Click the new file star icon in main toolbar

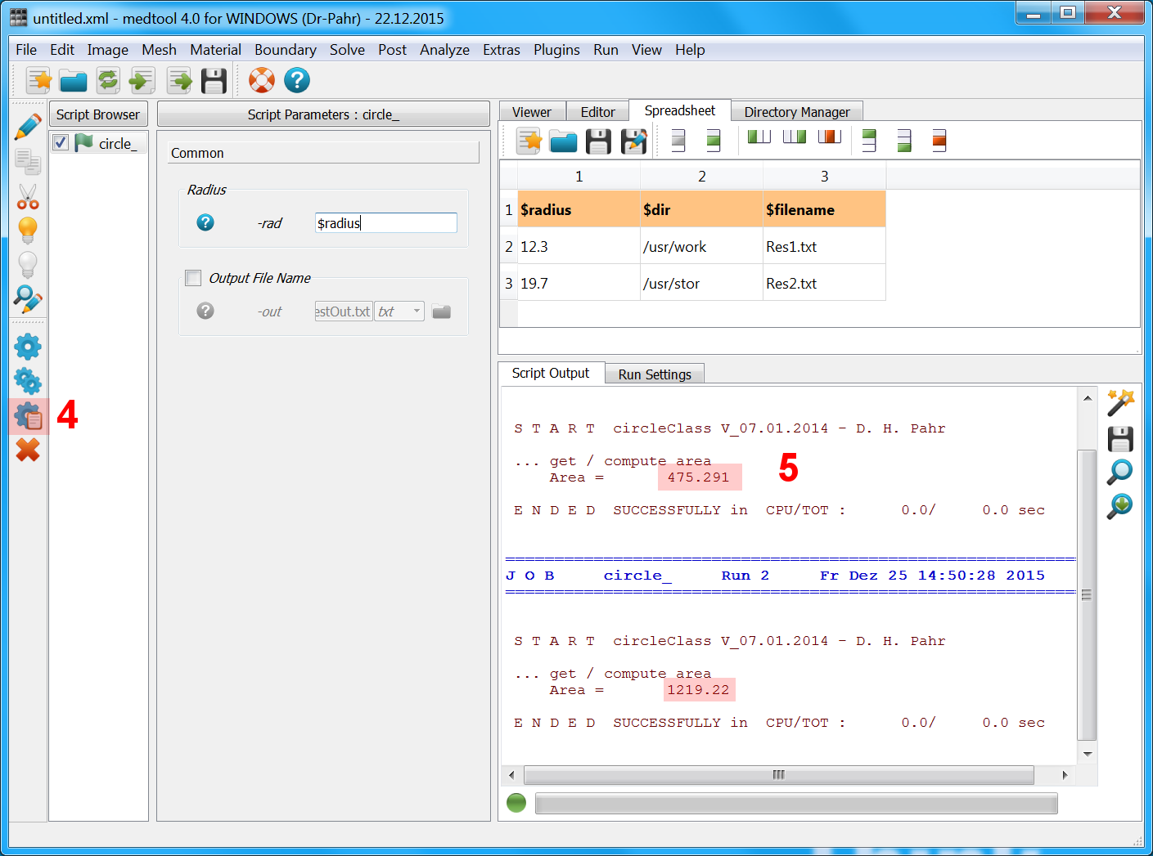[38, 80]
